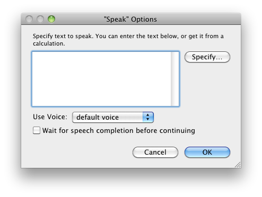Click the 'Specify text to speak' instructions
The image size is (262, 197).
point(128,40)
